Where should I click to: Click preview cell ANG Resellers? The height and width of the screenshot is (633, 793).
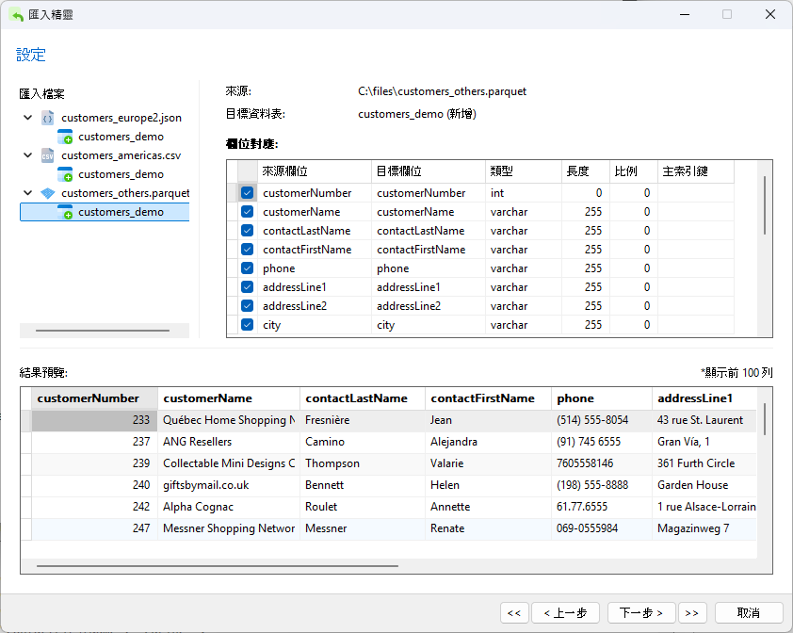pos(229,442)
